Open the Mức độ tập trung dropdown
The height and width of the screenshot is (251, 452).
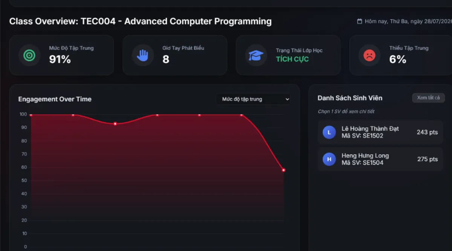(253, 99)
